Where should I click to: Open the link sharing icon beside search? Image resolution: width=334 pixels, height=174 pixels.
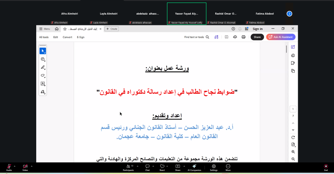coord(217,37)
